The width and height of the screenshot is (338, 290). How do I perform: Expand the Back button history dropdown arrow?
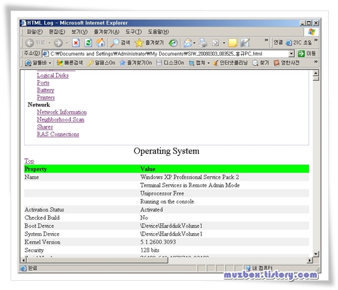point(50,43)
